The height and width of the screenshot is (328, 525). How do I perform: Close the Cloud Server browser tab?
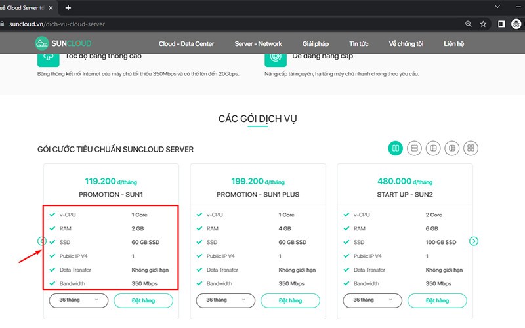[51, 8]
